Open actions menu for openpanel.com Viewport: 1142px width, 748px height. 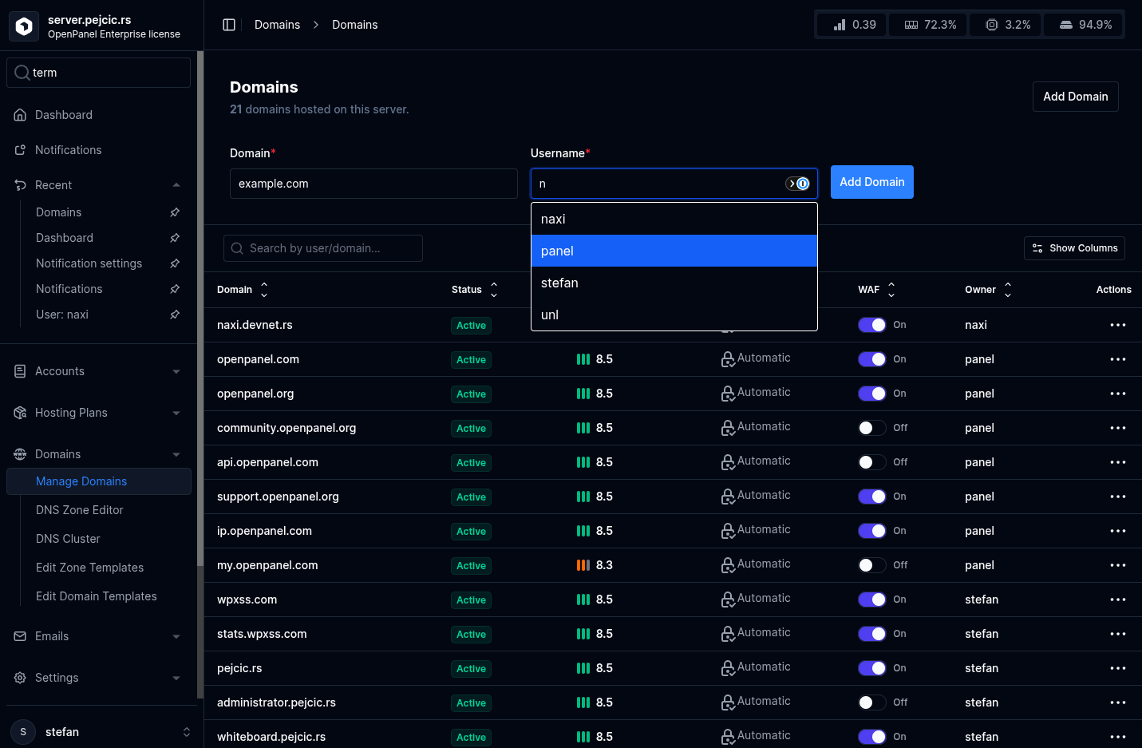click(x=1118, y=359)
